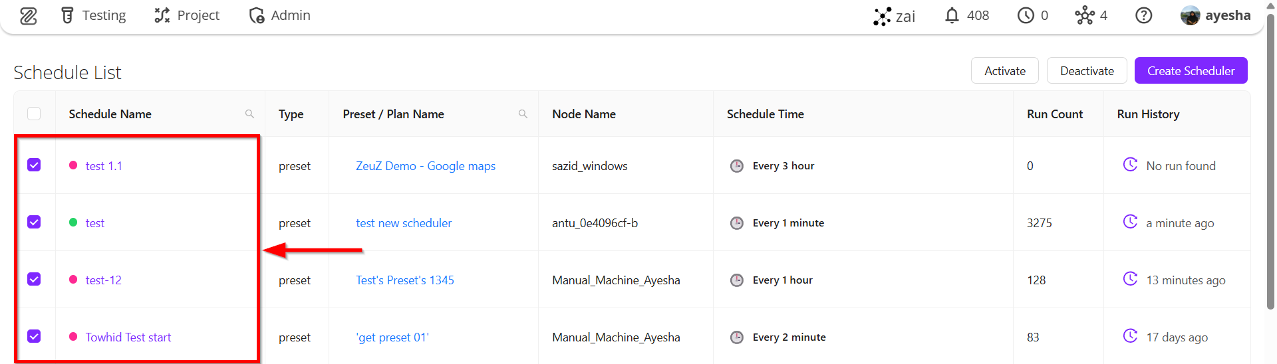1277x364 pixels.
Task: Open the Admin menu
Action: 280,15
